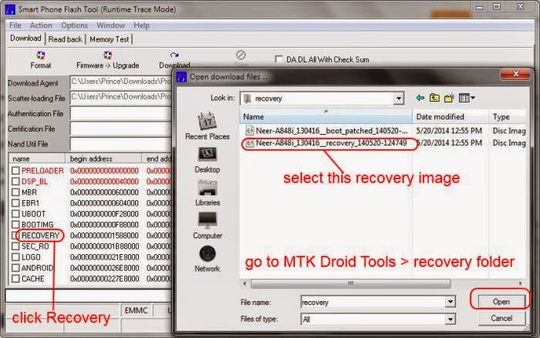Screen dimensions: 540x338
Task: Check the MBR partition checkbox
Action: click(15, 192)
